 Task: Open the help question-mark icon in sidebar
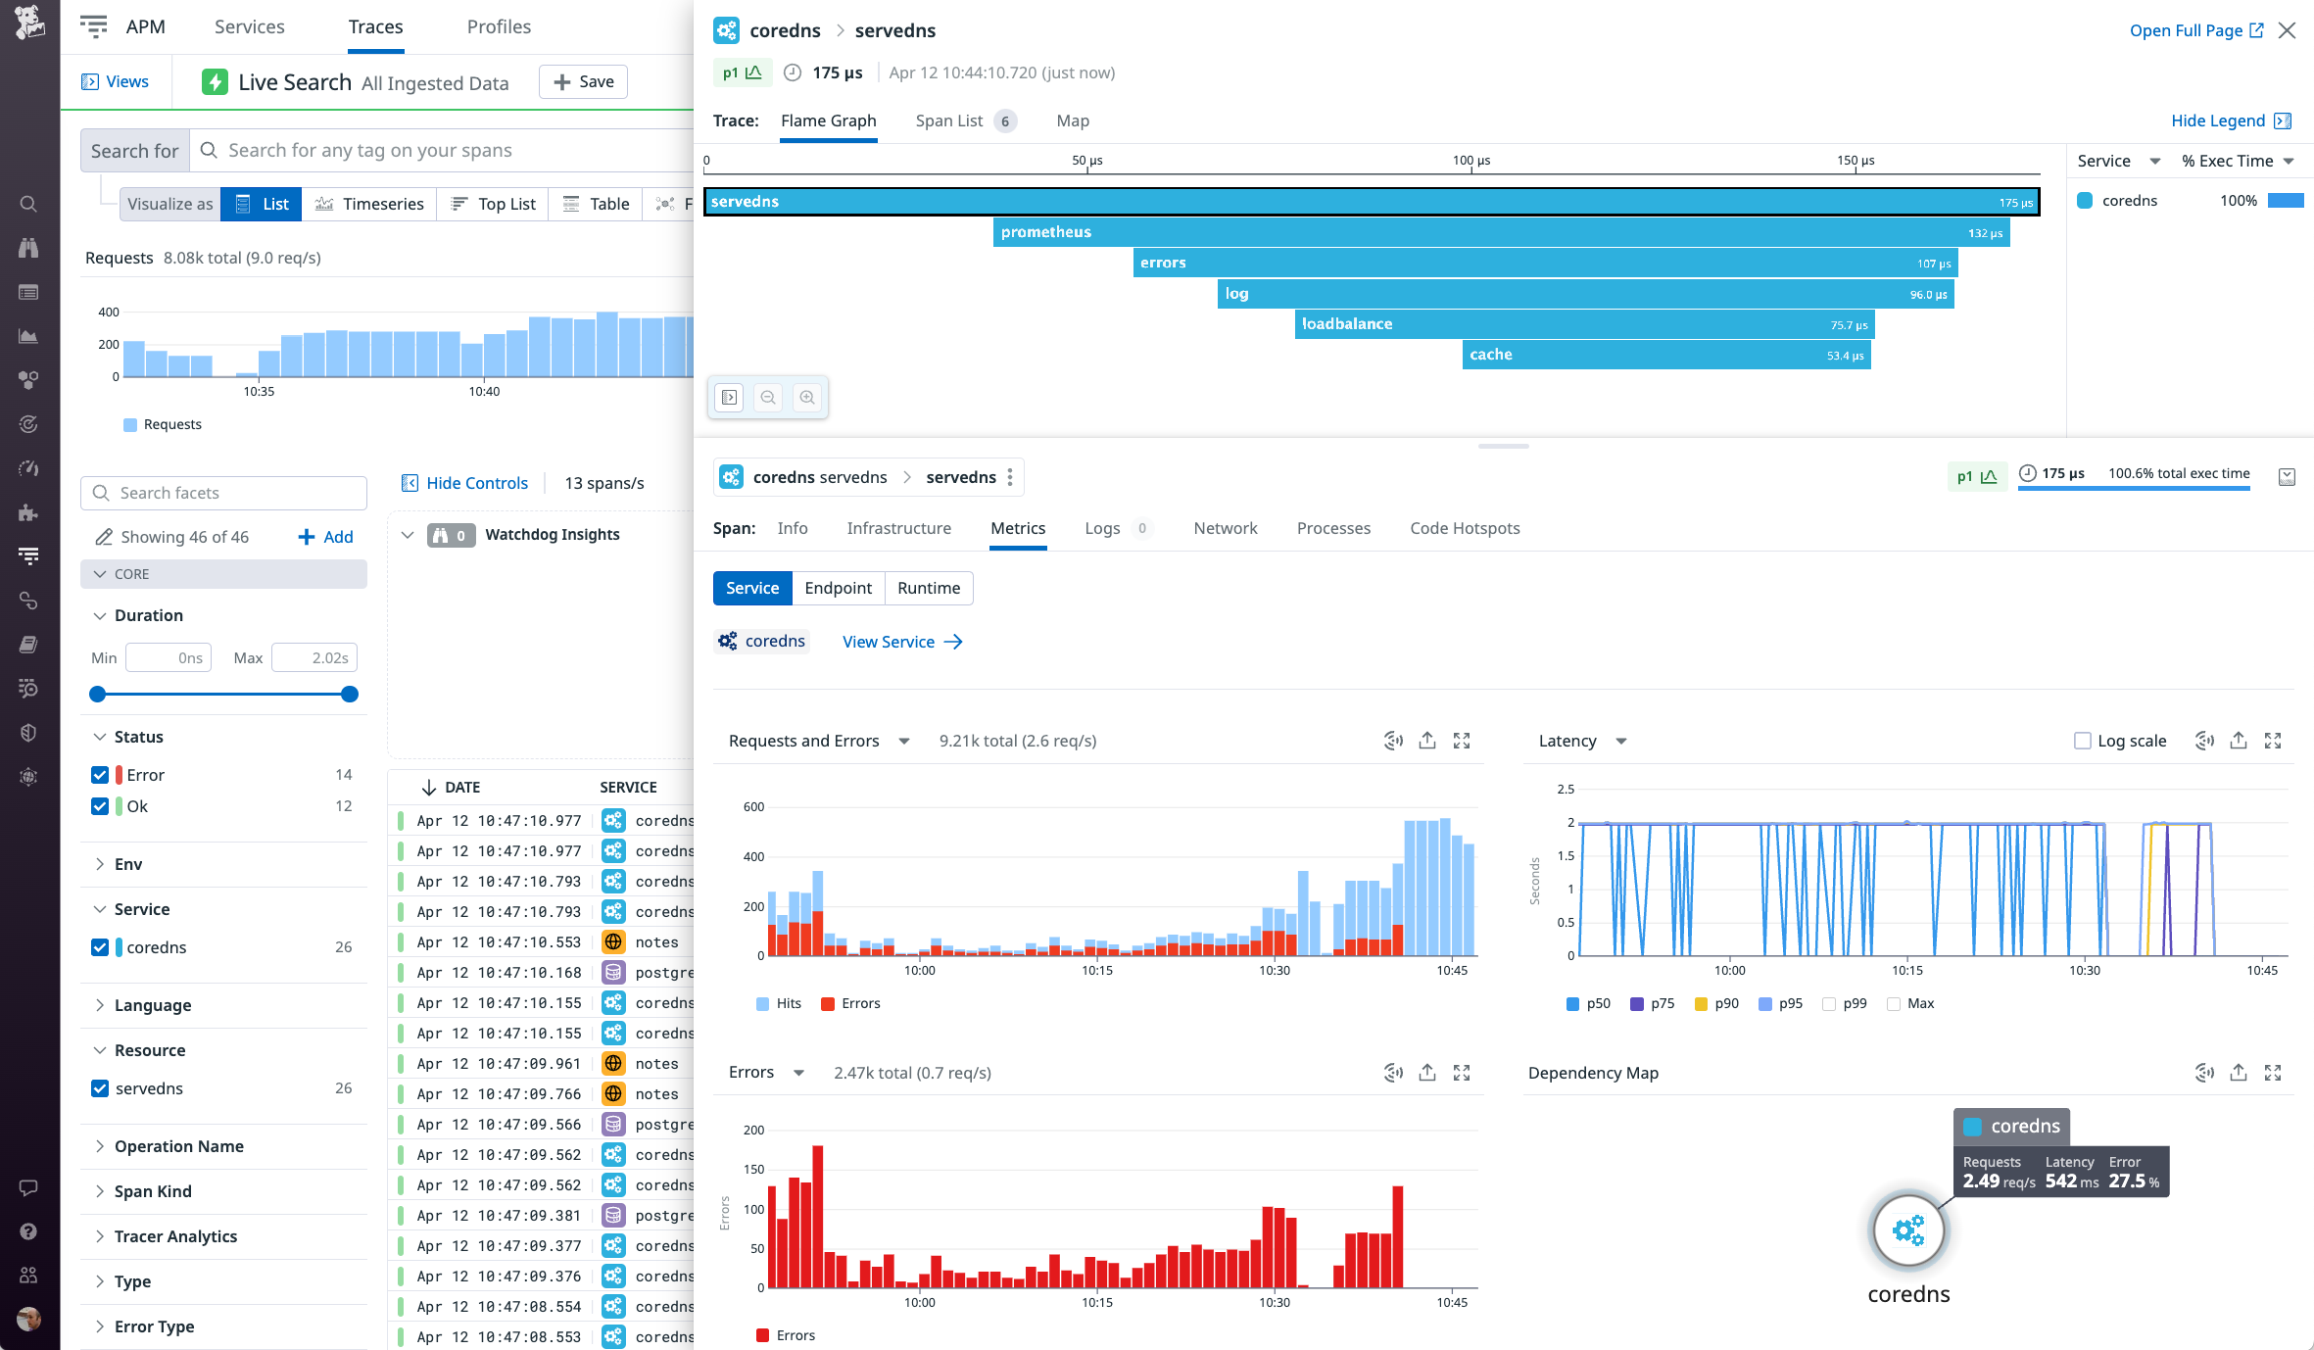coord(28,1232)
